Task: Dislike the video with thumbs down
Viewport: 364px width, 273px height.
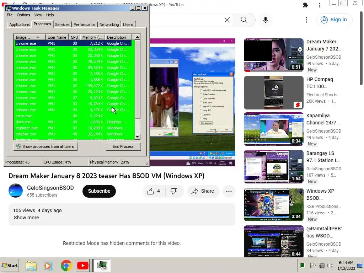Action: [x=174, y=191]
